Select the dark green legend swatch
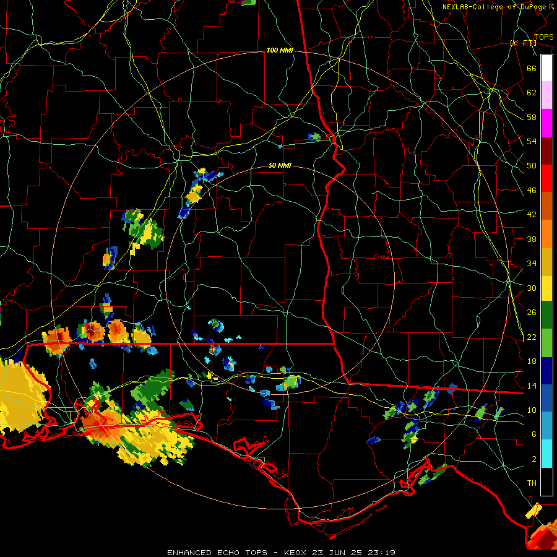Viewport: 557px width, 557px height. 546,315
